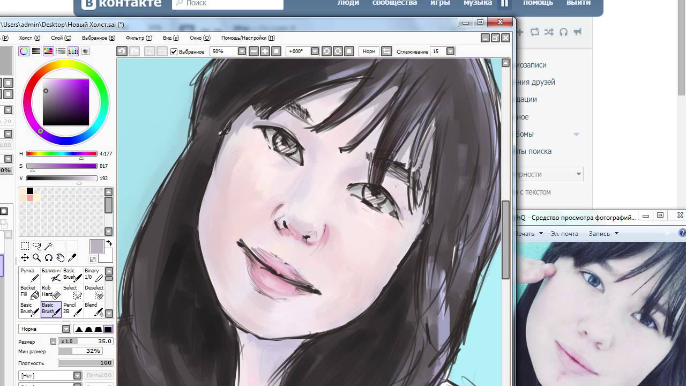This screenshot has height=386, width=686.
Task: Open the Холст menu
Action: pos(29,38)
